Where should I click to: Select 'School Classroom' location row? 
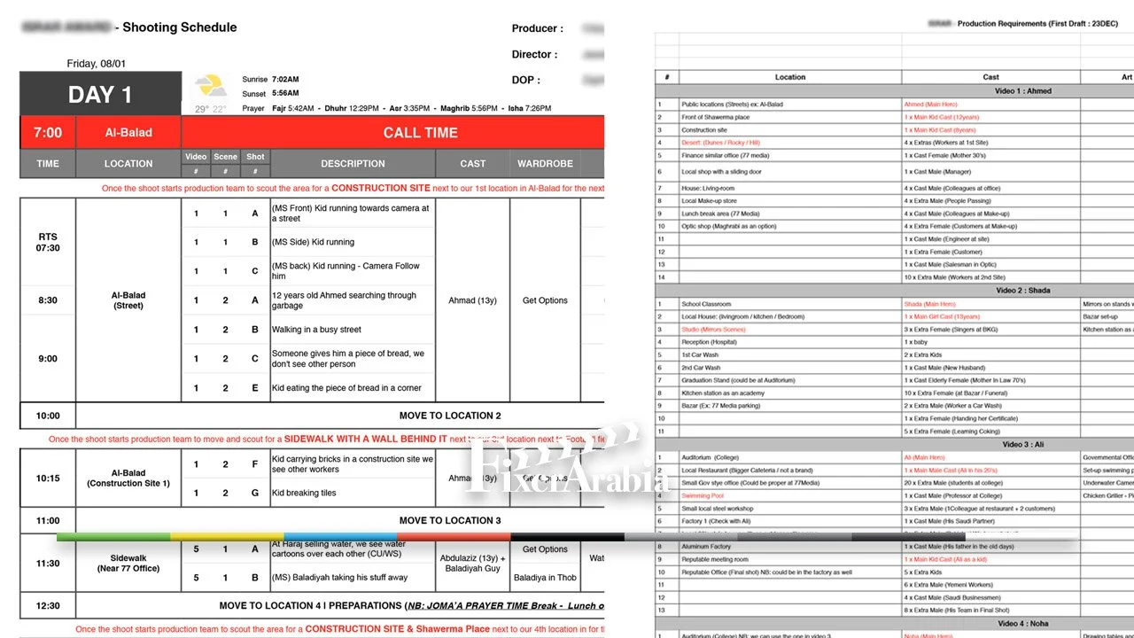point(706,304)
